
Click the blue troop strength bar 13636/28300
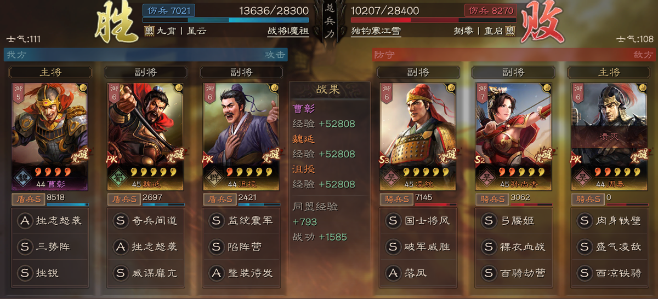226,20
